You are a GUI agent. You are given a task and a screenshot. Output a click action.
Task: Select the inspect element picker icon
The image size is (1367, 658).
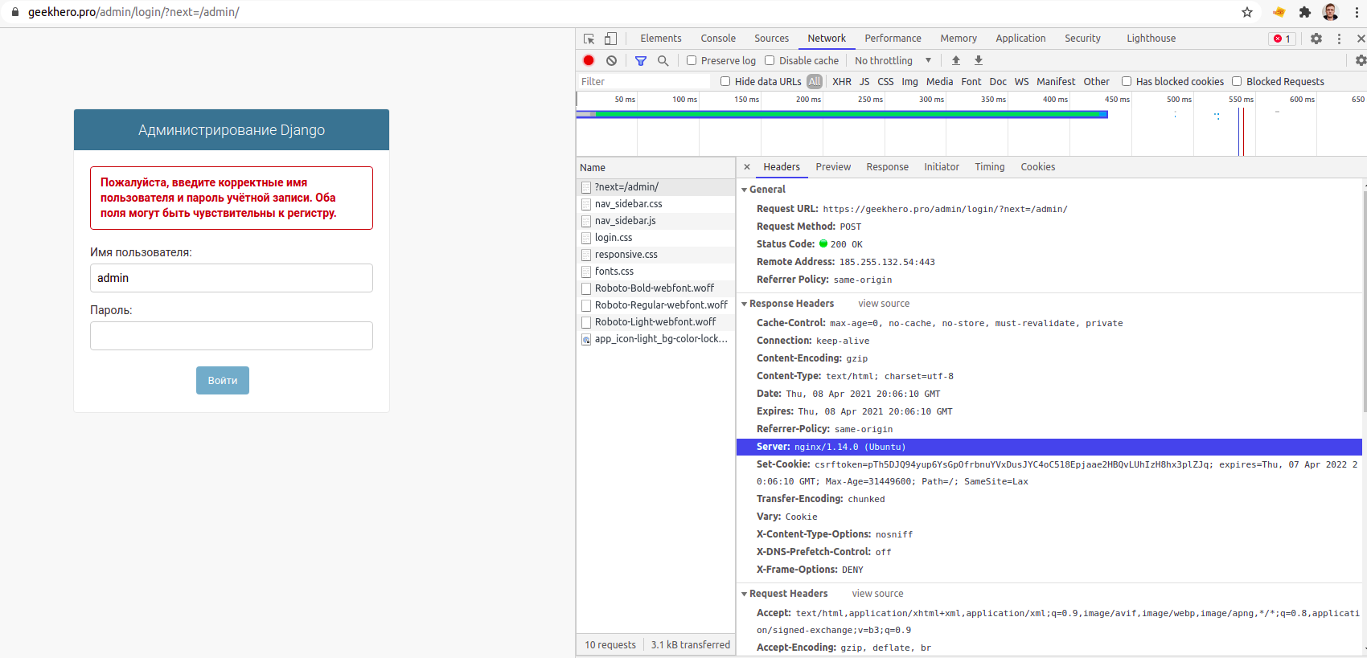pos(589,39)
